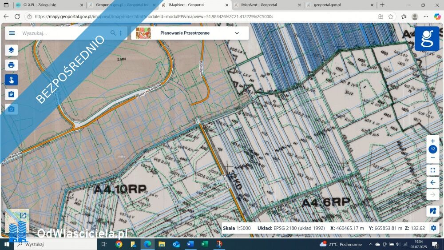The image size is (444, 250).
Task: Reload the current page
Action: 17,16
